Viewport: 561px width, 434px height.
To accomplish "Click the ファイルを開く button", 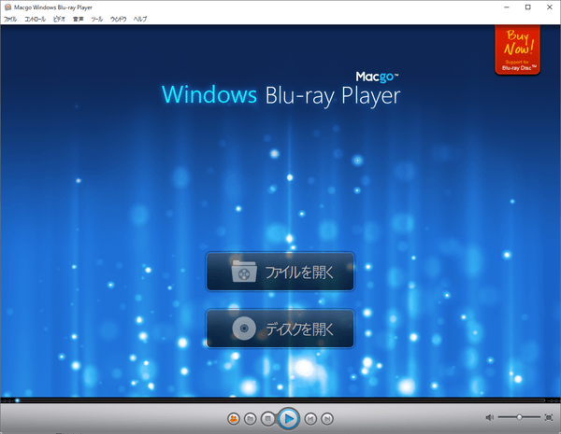I will tap(280, 272).
